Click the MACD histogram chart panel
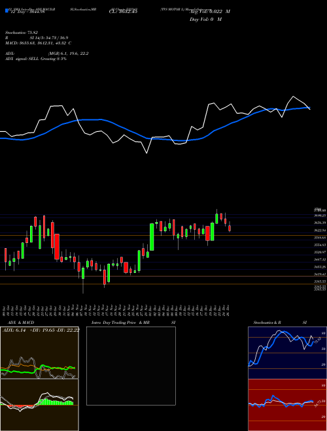 (39, 405)
